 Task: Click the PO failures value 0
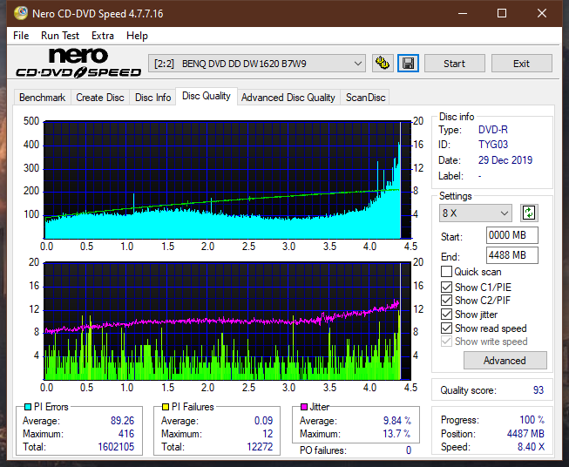(x=409, y=450)
